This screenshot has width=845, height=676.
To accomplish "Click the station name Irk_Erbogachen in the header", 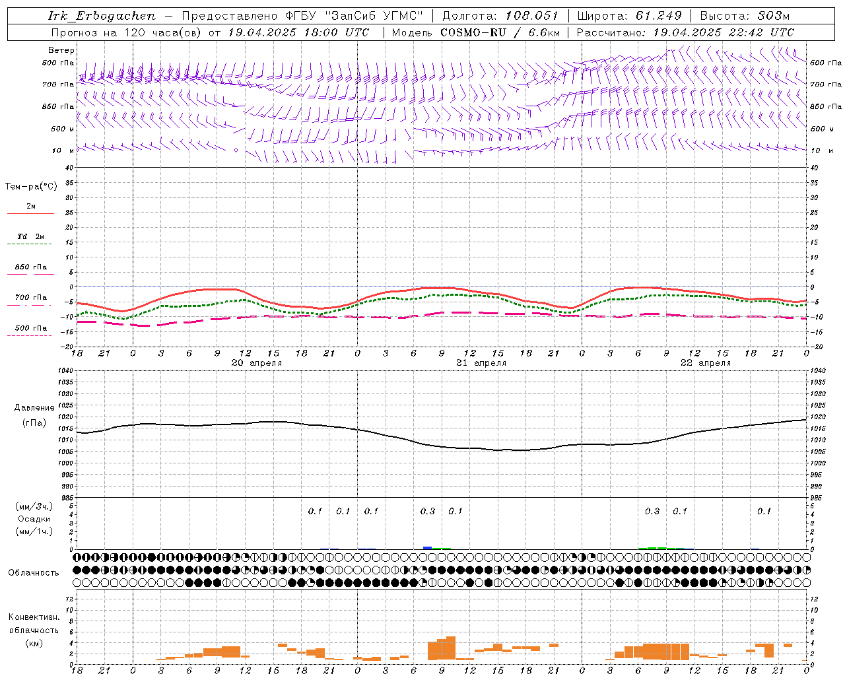I will [x=102, y=16].
